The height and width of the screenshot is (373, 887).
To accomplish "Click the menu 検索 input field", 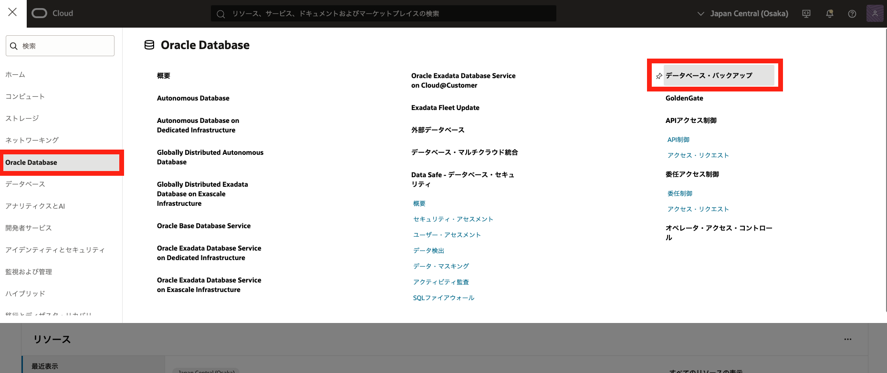I will click(x=60, y=46).
